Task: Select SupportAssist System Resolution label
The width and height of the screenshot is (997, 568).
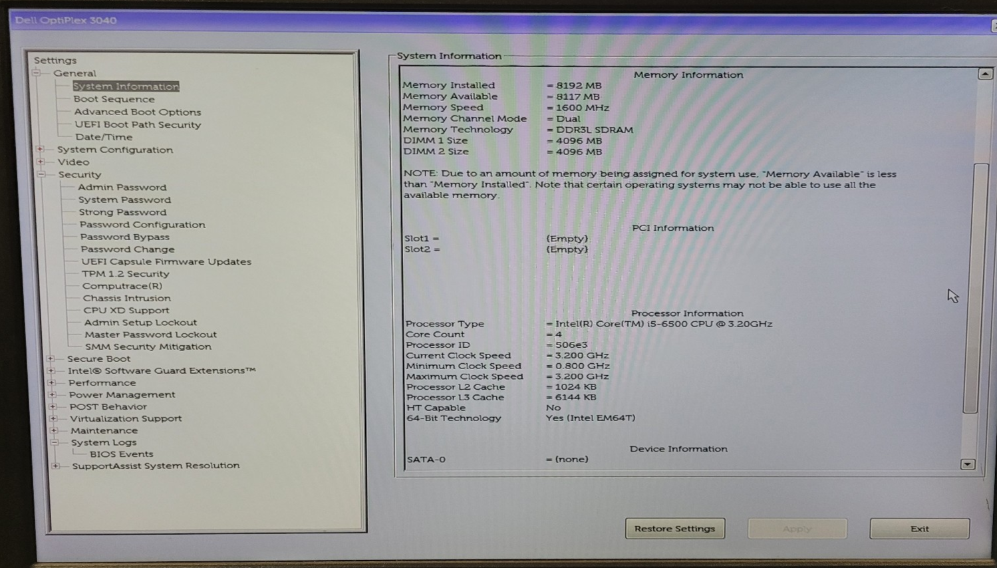Action: coord(156,466)
